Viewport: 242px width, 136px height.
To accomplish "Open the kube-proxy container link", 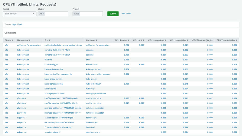I will (x=91, y=79).
